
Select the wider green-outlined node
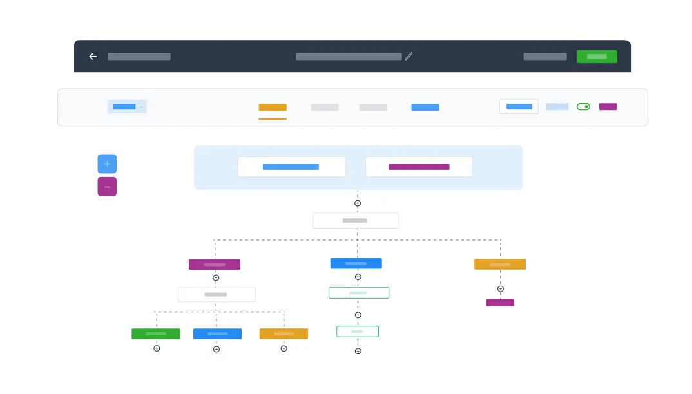pos(359,293)
